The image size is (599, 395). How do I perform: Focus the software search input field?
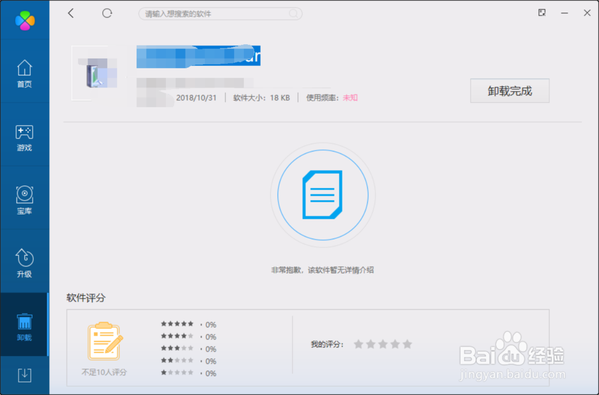pyautogui.click(x=220, y=14)
